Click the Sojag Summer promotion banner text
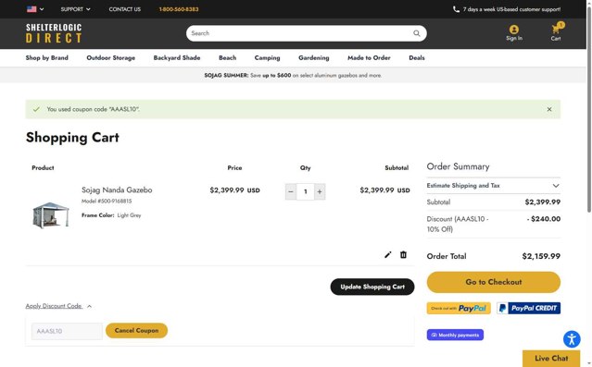Image resolution: width=592 pixels, height=367 pixels. coord(293,76)
